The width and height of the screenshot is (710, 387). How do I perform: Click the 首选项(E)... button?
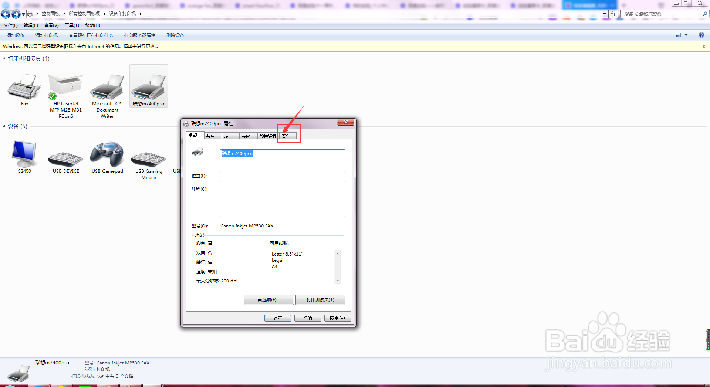click(x=269, y=300)
